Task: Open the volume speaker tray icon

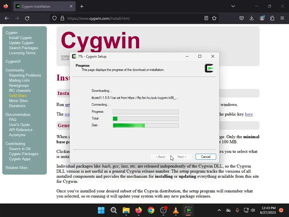Action: pyautogui.click(x=253, y=210)
